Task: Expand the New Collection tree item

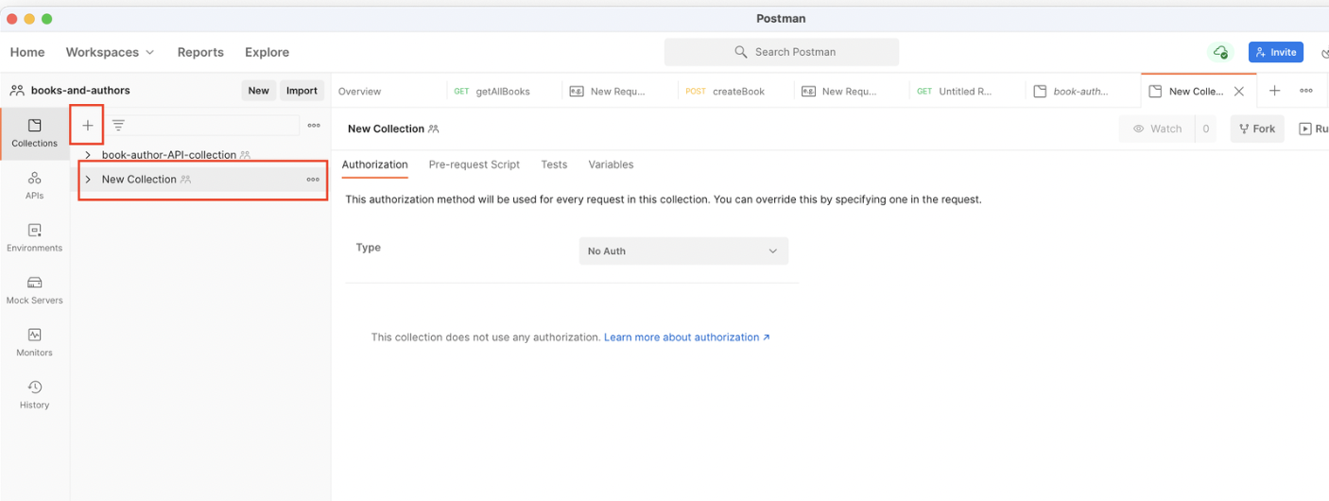Action: point(88,180)
